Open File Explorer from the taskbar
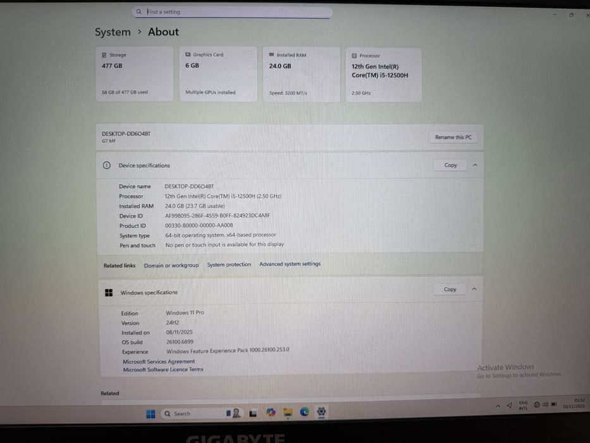Viewport: 590px width, 443px height. tap(288, 413)
